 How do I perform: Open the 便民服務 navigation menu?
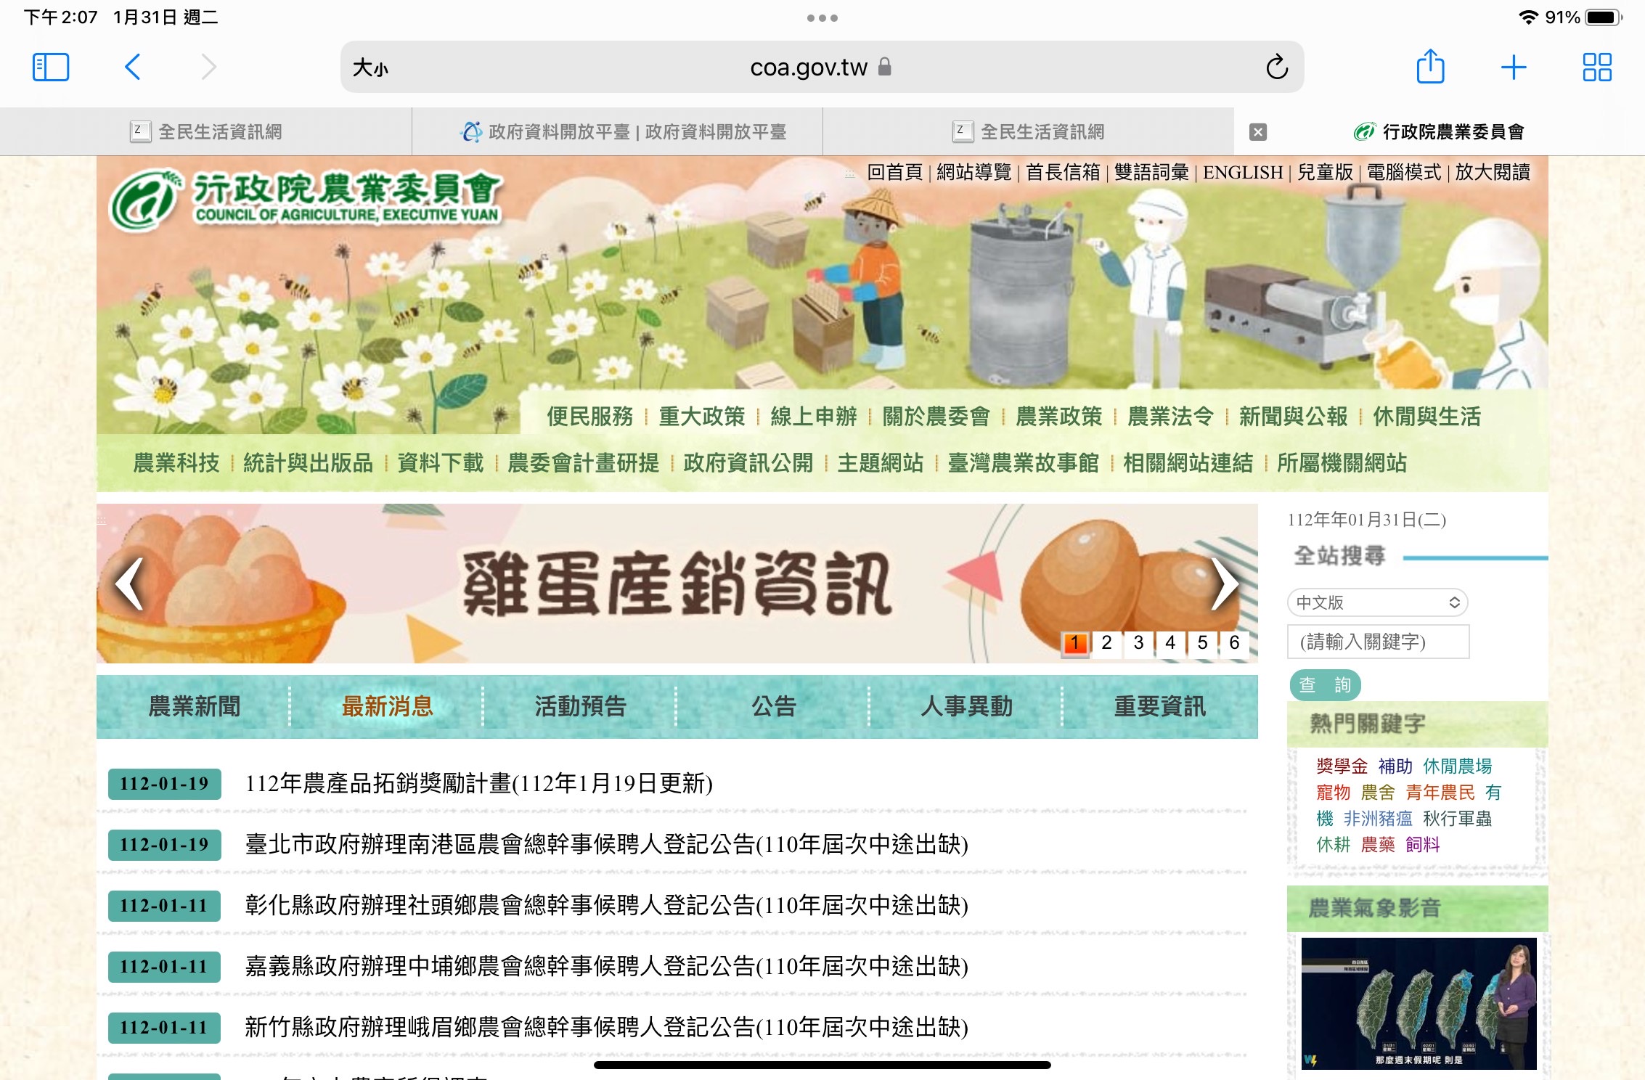[x=589, y=417]
